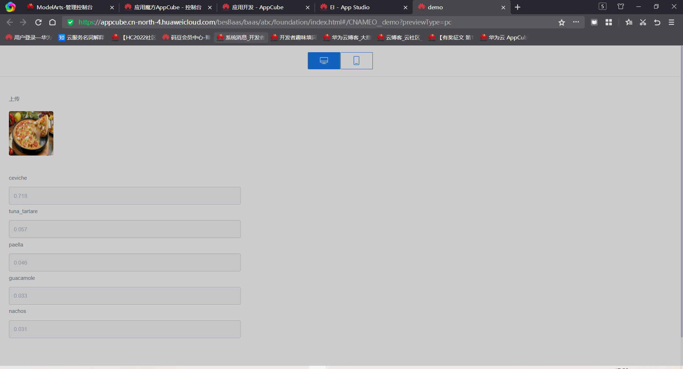Click the scissors screenshot tool icon
The image size is (683, 369).
coord(643,22)
